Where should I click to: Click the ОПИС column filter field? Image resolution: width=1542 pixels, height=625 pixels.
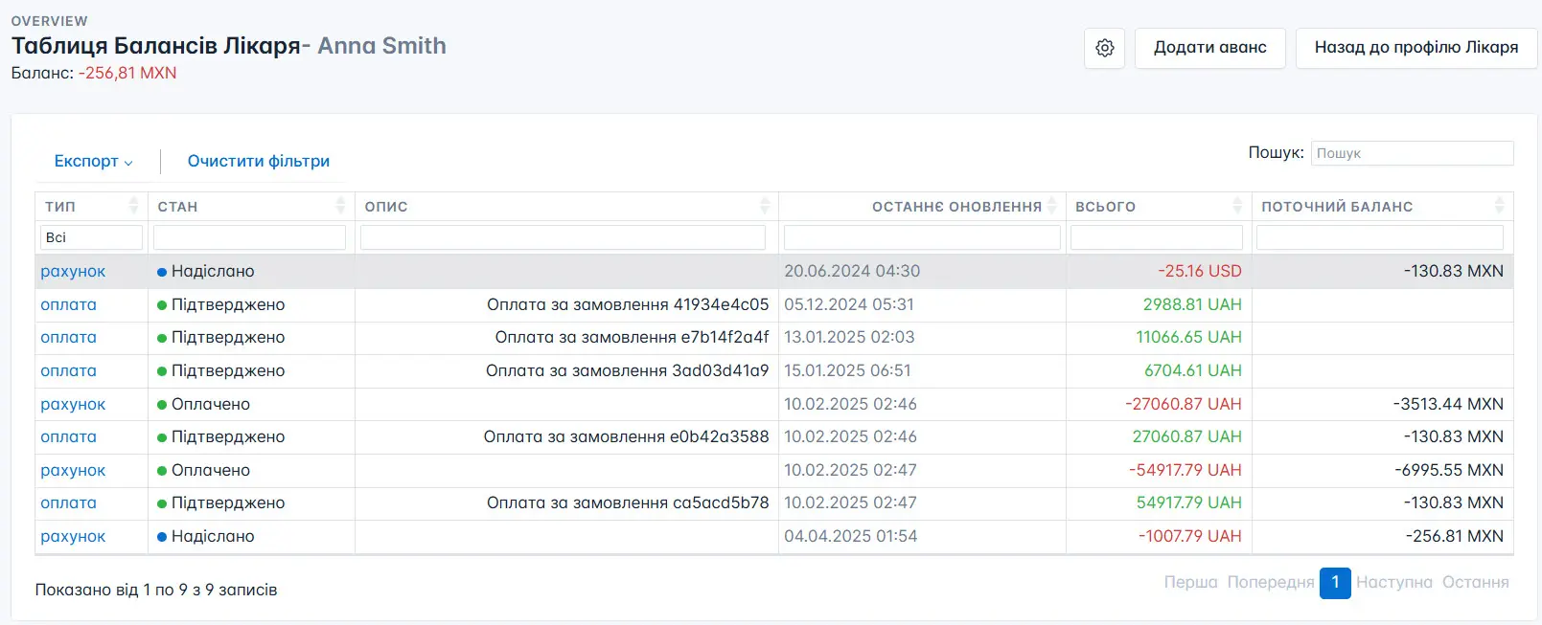pyautogui.click(x=563, y=237)
